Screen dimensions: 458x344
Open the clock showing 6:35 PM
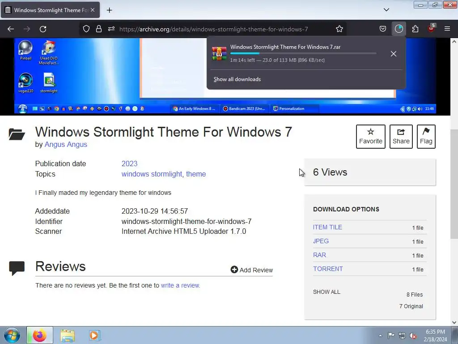(435, 335)
